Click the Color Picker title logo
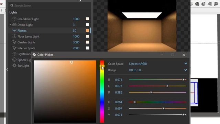Screen dimensions: 220x124 tap(34, 55)
